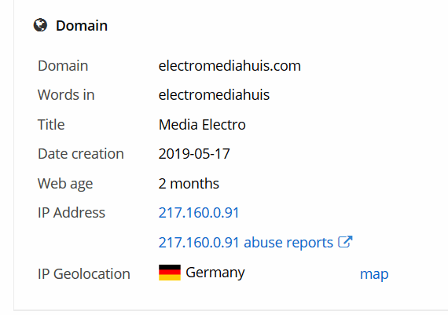Click the Domain section heading
This screenshot has height=315, width=448.
82,26
